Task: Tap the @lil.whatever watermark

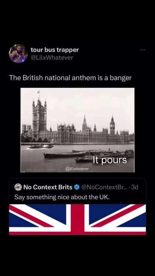Action: point(77,169)
